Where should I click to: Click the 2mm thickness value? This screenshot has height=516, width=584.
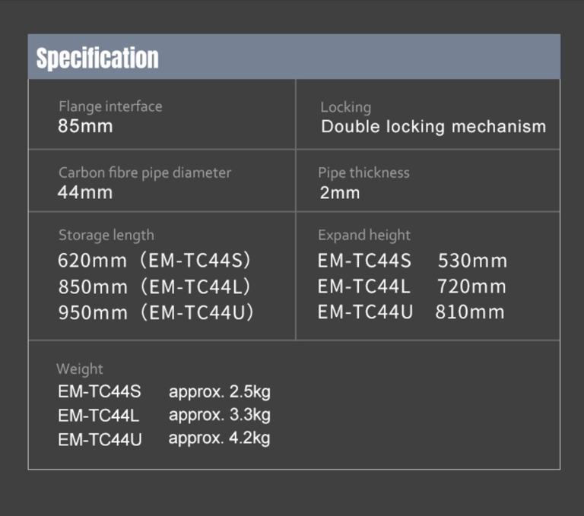340,193
